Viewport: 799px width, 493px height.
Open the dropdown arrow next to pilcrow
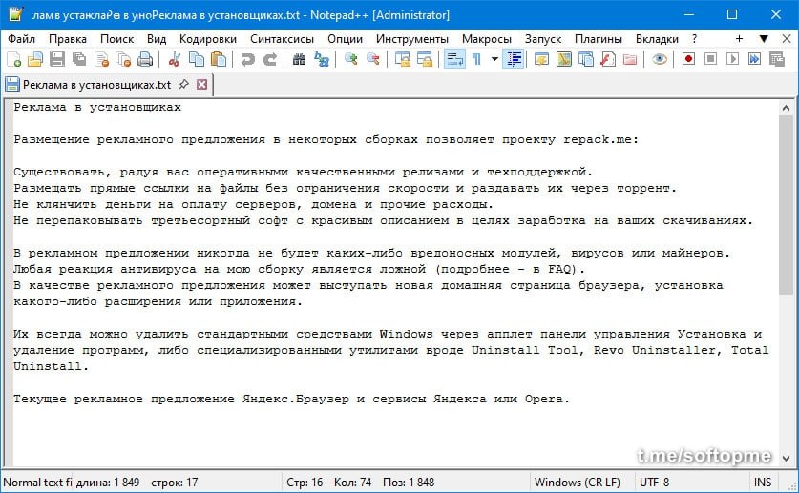pyautogui.click(x=494, y=59)
